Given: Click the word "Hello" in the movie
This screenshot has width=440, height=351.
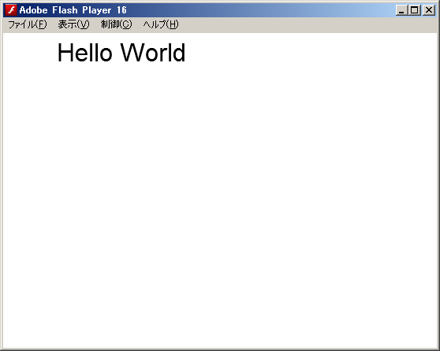Looking at the screenshot, I should point(84,53).
